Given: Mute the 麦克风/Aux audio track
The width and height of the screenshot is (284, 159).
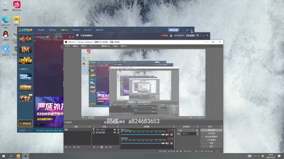Looking at the screenshot, I should point(167,135).
